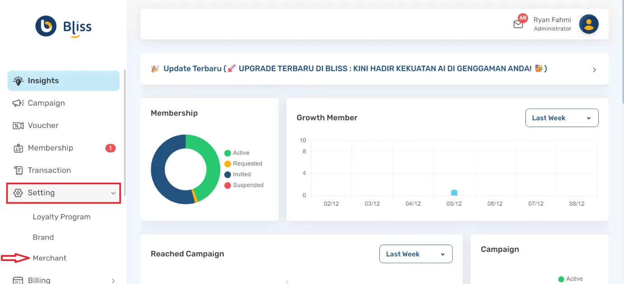The width and height of the screenshot is (624, 284).
Task: Select Loyalty Program in the sidebar
Action: (x=61, y=217)
